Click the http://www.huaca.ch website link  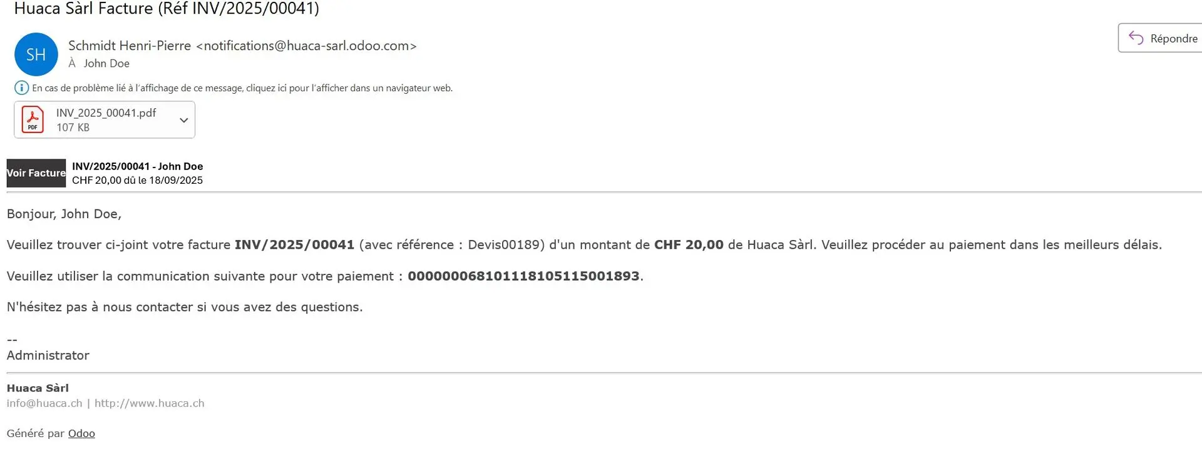point(150,403)
